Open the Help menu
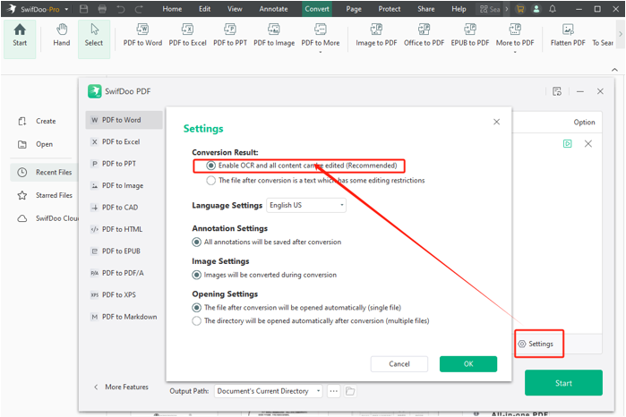 [459, 9]
